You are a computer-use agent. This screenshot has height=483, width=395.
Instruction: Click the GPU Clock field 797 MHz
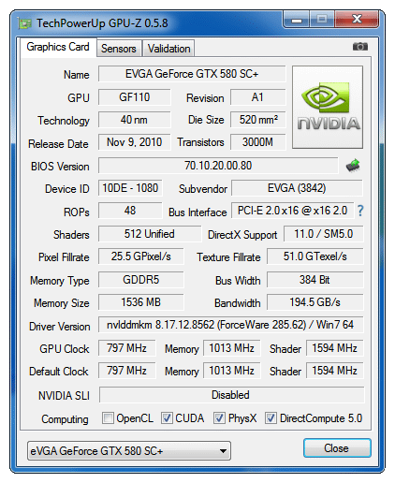pos(127,348)
